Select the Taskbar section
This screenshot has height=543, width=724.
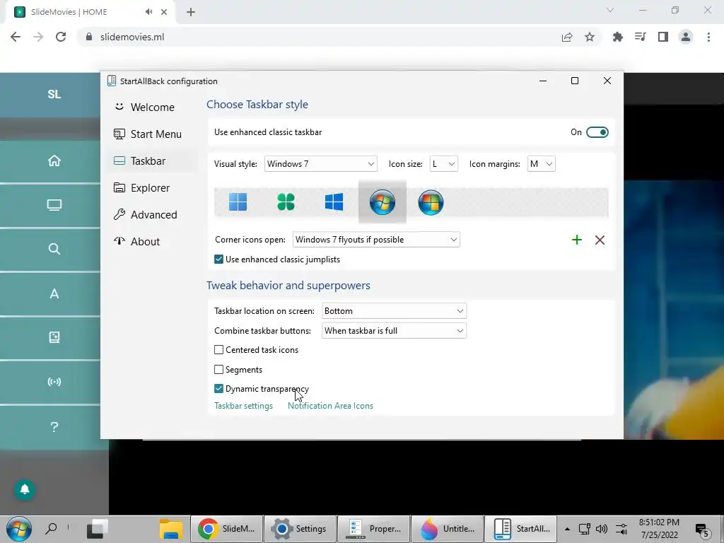(x=151, y=160)
